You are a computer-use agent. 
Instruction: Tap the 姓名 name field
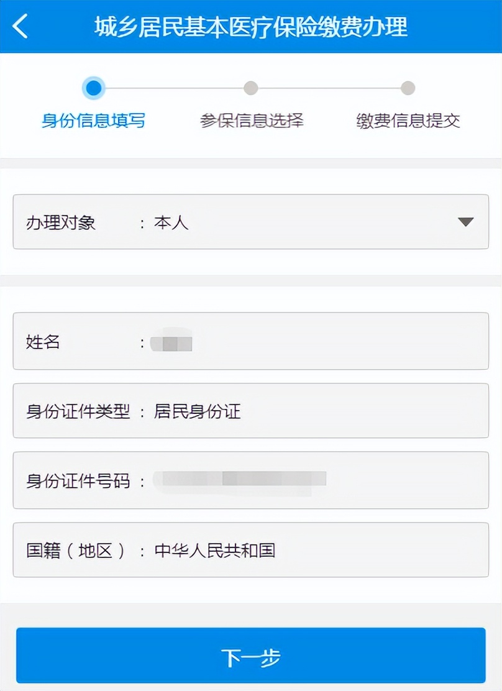[x=251, y=342]
